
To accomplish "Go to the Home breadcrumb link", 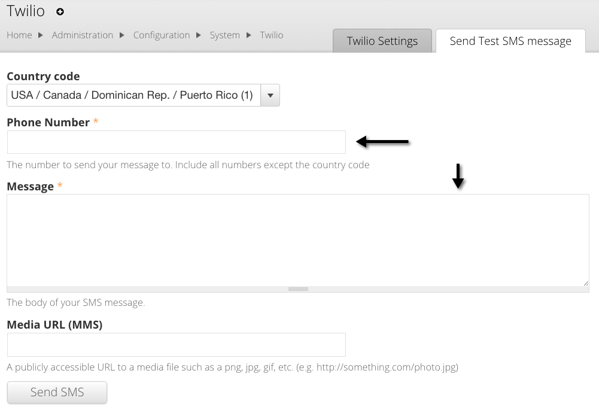I will tap(19, 35).
